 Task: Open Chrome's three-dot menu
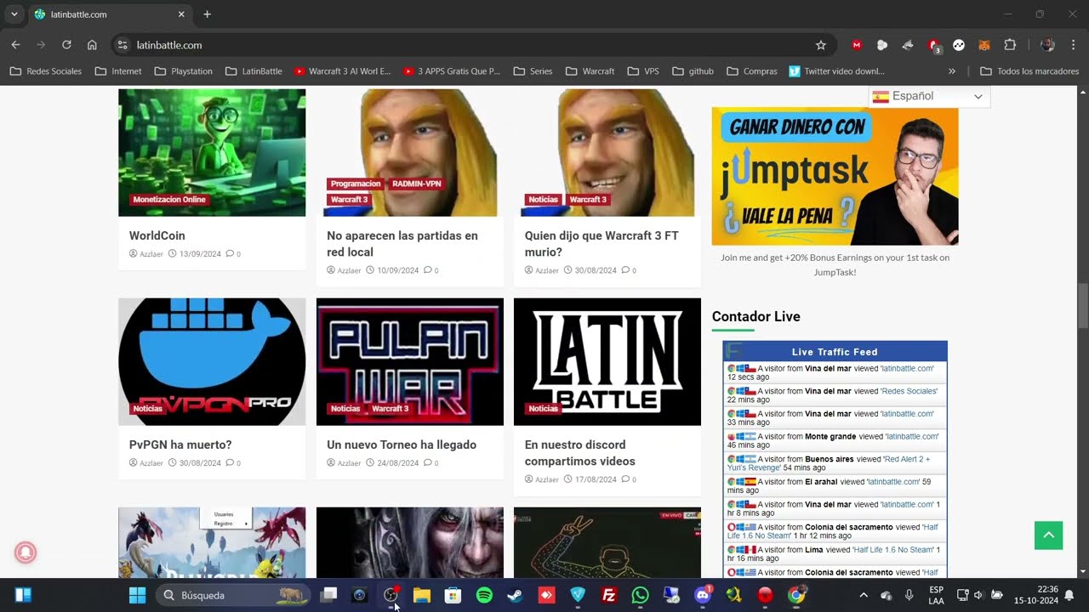click(x=1073, y=45)
